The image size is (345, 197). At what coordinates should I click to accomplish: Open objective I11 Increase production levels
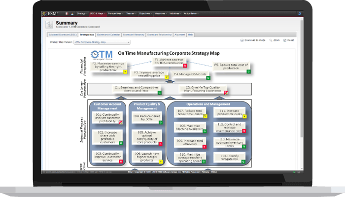229,112
